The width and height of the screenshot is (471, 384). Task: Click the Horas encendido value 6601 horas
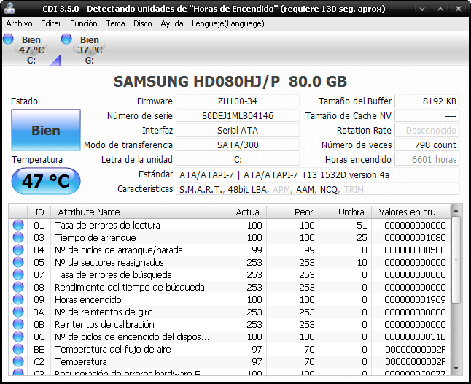(x=427, y=159)
